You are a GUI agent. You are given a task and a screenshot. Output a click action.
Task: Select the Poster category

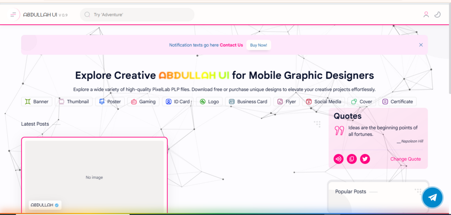(x=110, y=102)
